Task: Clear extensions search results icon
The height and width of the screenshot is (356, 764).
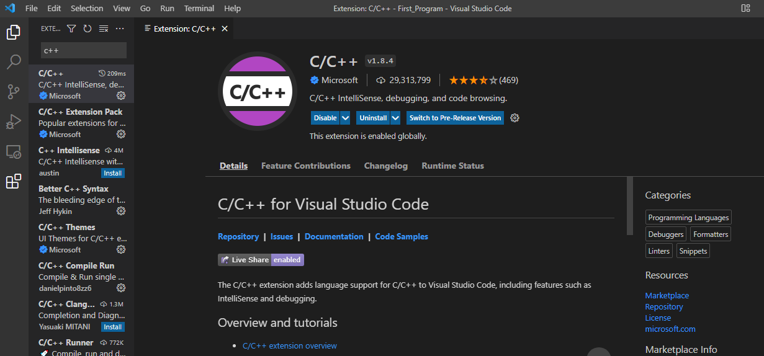Action: click(x=104, y=29)
